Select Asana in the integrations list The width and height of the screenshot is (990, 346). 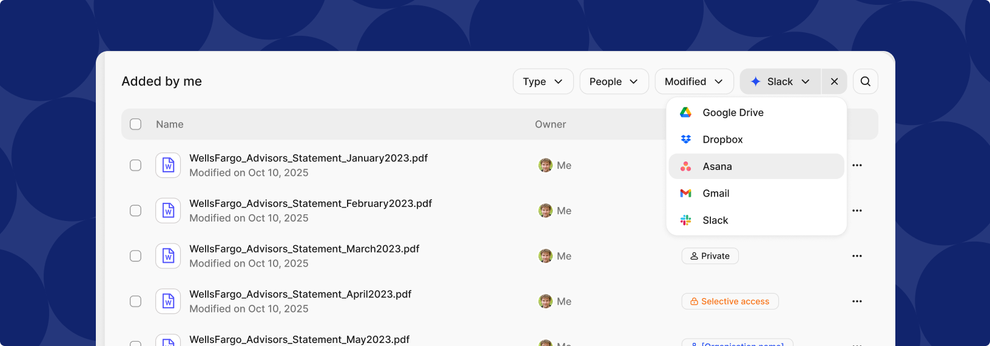point(717,166)
